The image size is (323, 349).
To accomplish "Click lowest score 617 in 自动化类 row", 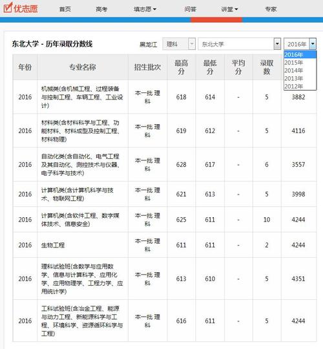I will pyautogui.click(x=210, y=165).
